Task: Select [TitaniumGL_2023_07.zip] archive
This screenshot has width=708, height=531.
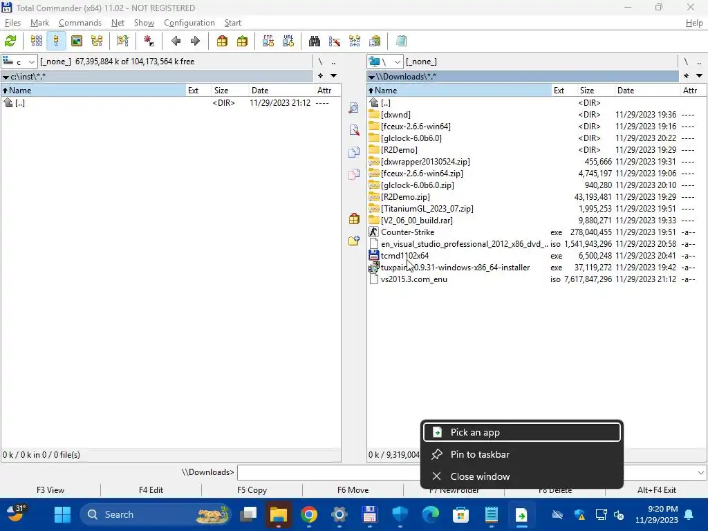Action: [x=537, y=209]
